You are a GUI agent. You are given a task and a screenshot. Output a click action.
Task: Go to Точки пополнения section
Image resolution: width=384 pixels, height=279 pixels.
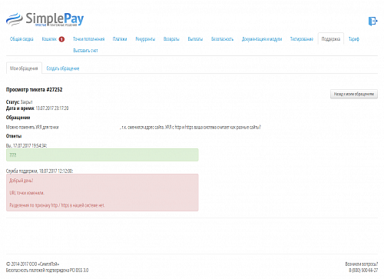[88, 39]
